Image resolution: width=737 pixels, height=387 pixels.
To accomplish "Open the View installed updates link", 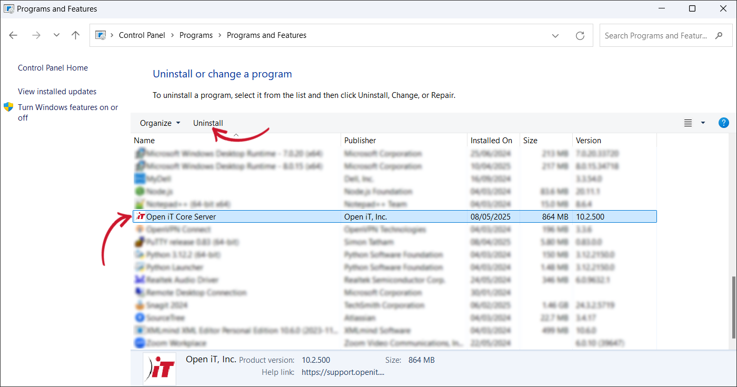I will 57,91.
